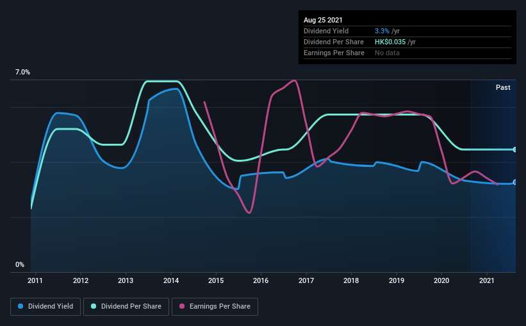526x326 pixels.
Task: Toggle the Earnings Per Share legend button
Action: (x=215, y=307)
